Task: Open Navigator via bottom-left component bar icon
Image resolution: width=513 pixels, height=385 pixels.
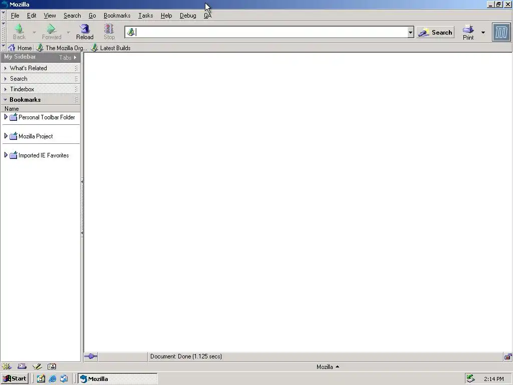Action: tap(6, 366)
